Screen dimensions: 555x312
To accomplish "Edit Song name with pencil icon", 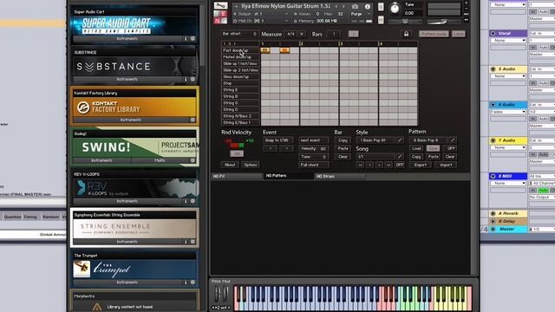I will click(x=400, y=156).
